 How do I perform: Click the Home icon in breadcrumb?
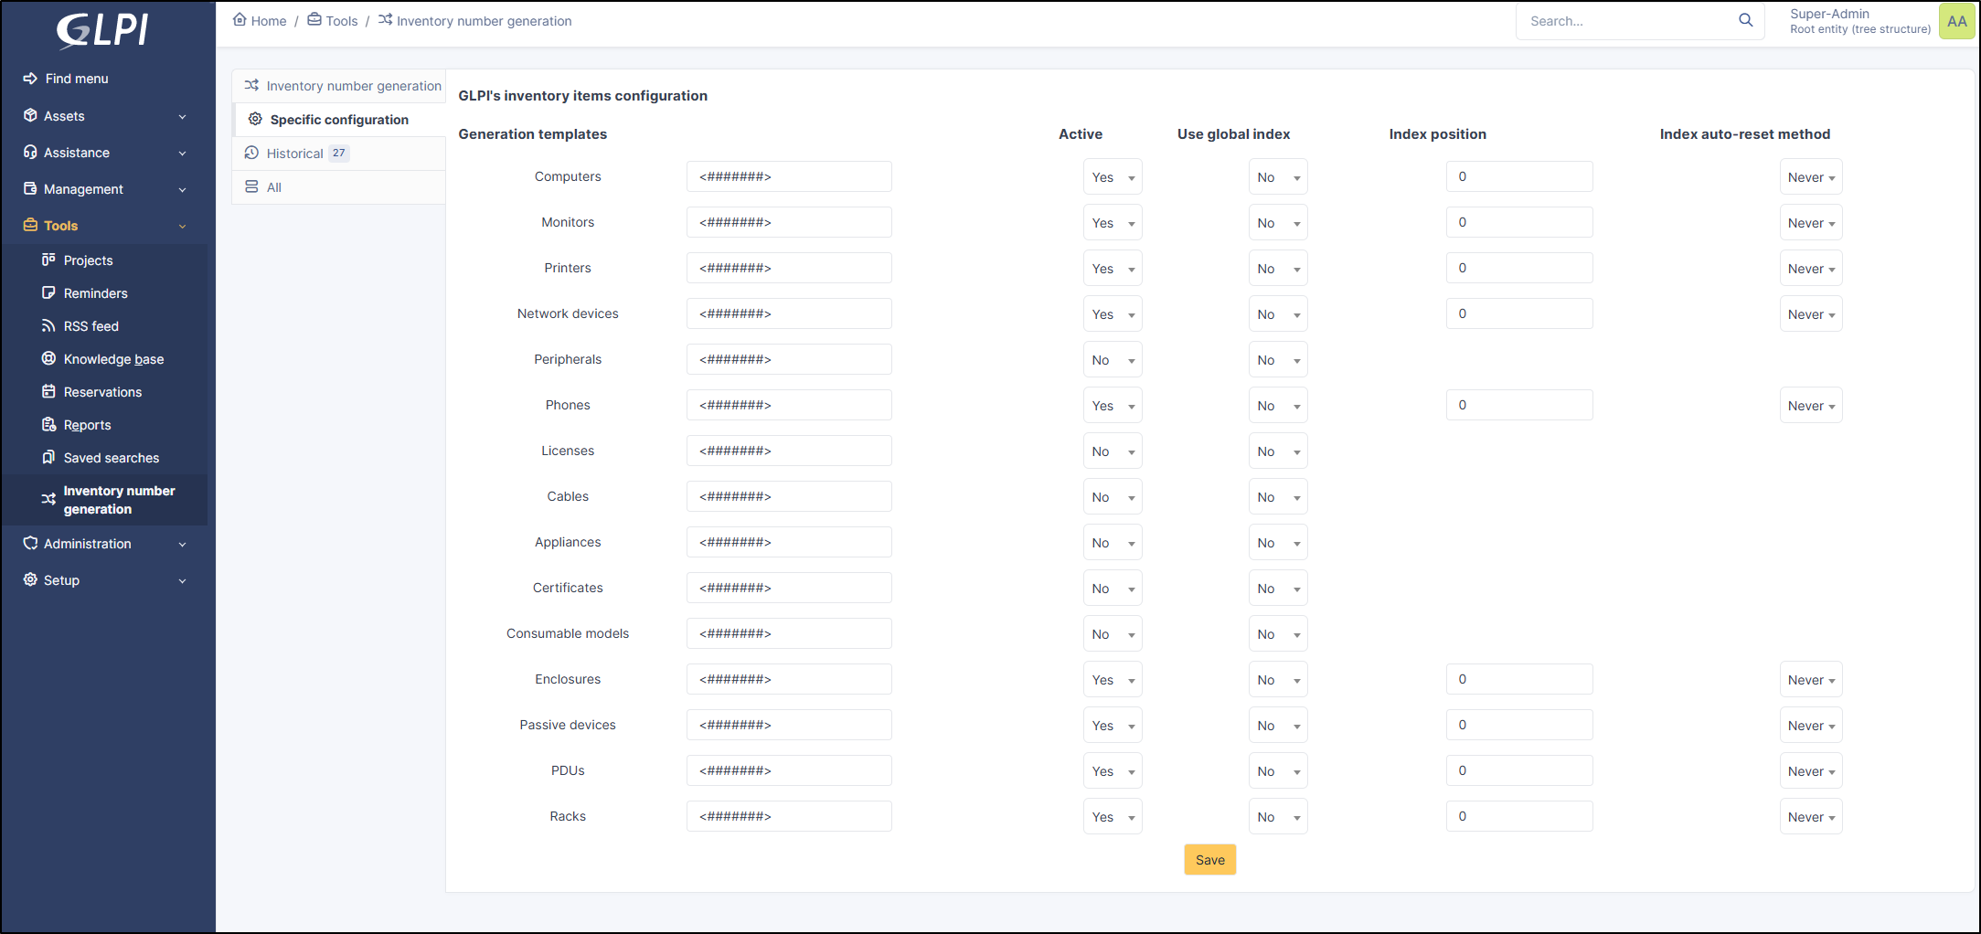240,20
